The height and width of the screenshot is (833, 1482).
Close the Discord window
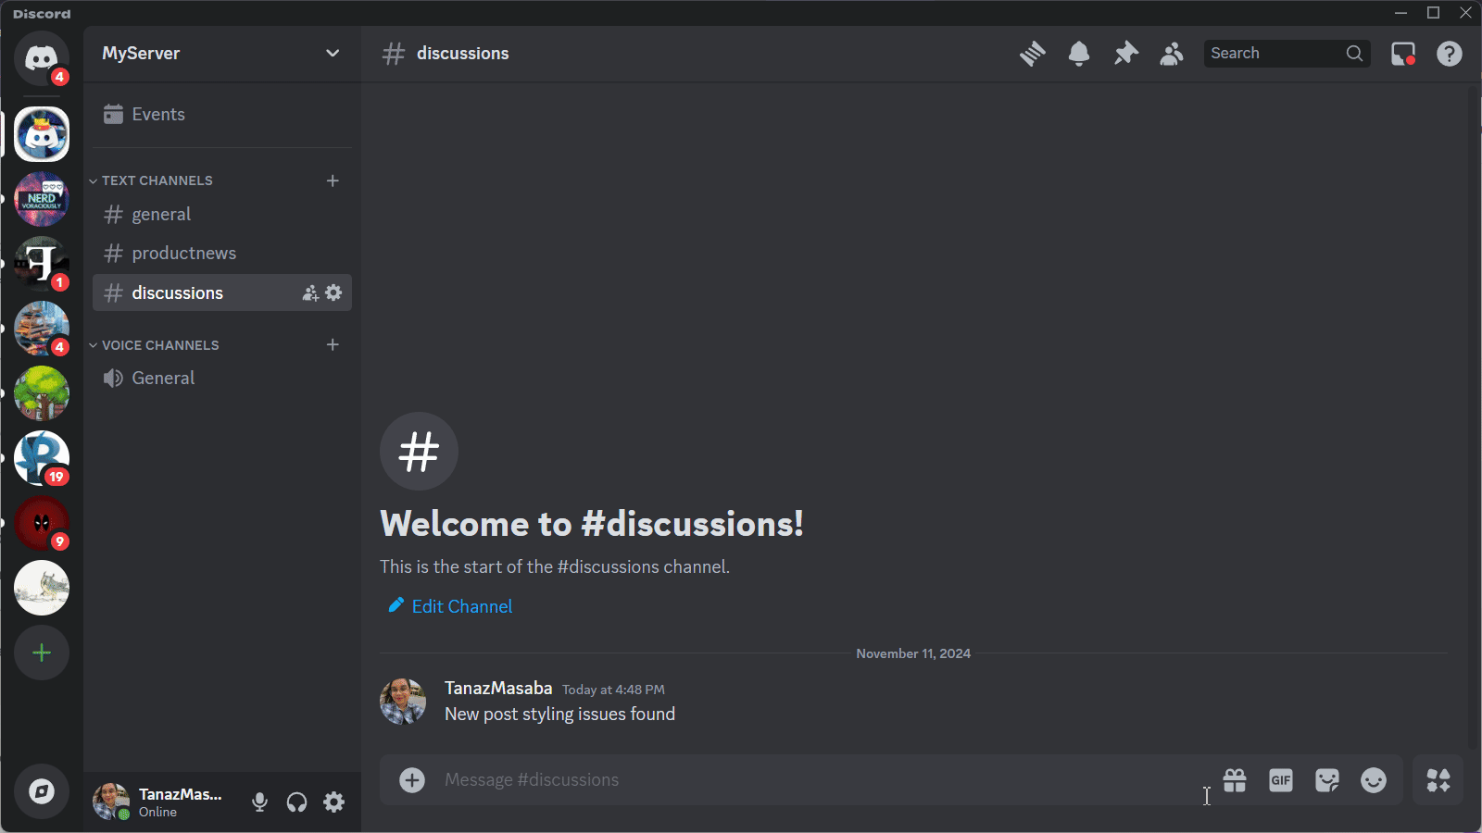click(1466, 13)
